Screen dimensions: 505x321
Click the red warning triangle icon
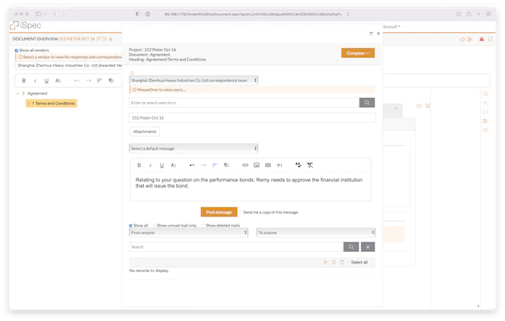click(x=481, y=39)
